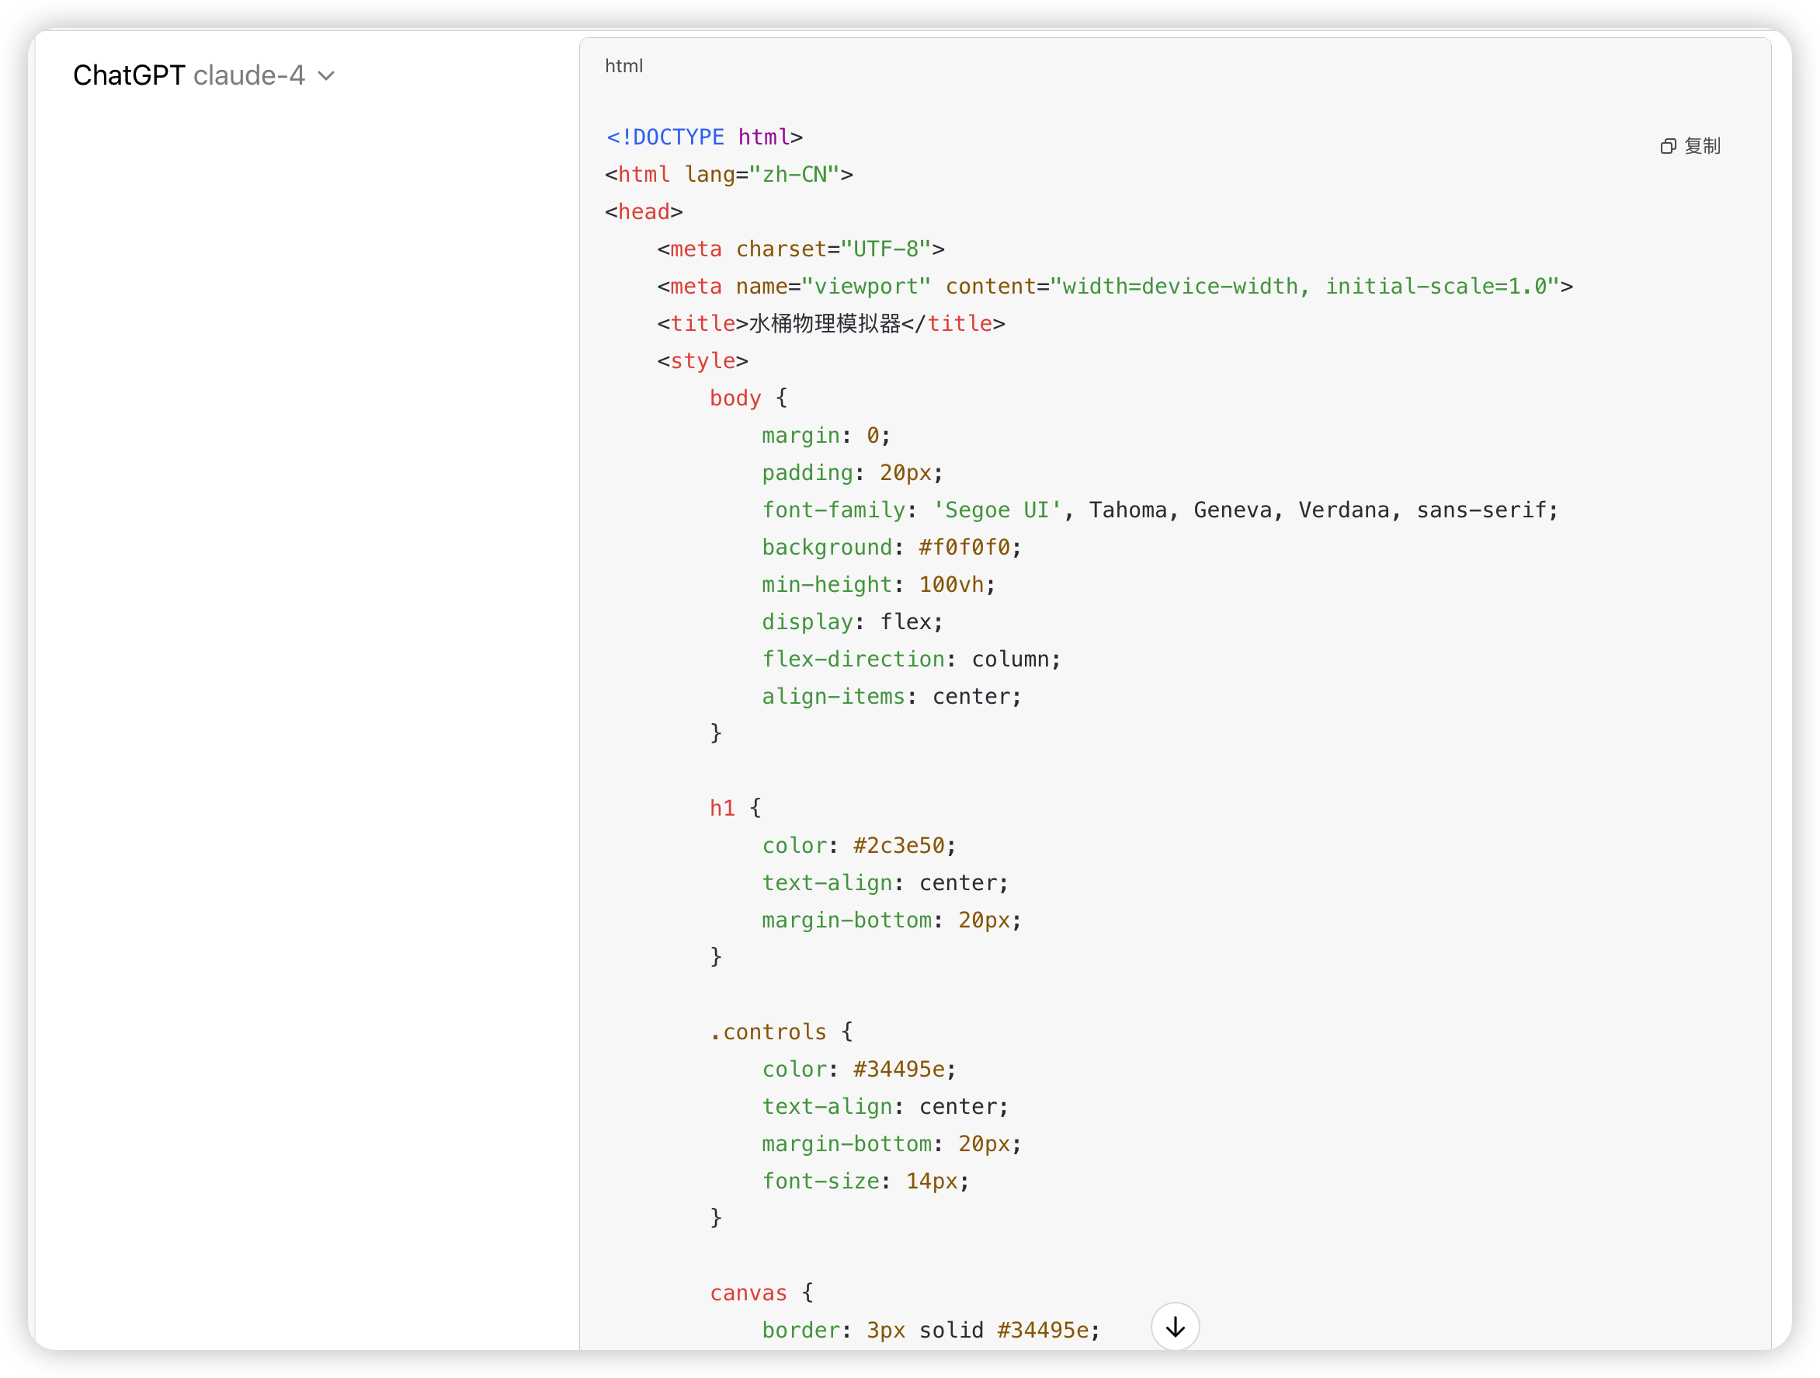Click the canvas selector line
The image size is (1820, 1378).
click(x=748, y=1293)
